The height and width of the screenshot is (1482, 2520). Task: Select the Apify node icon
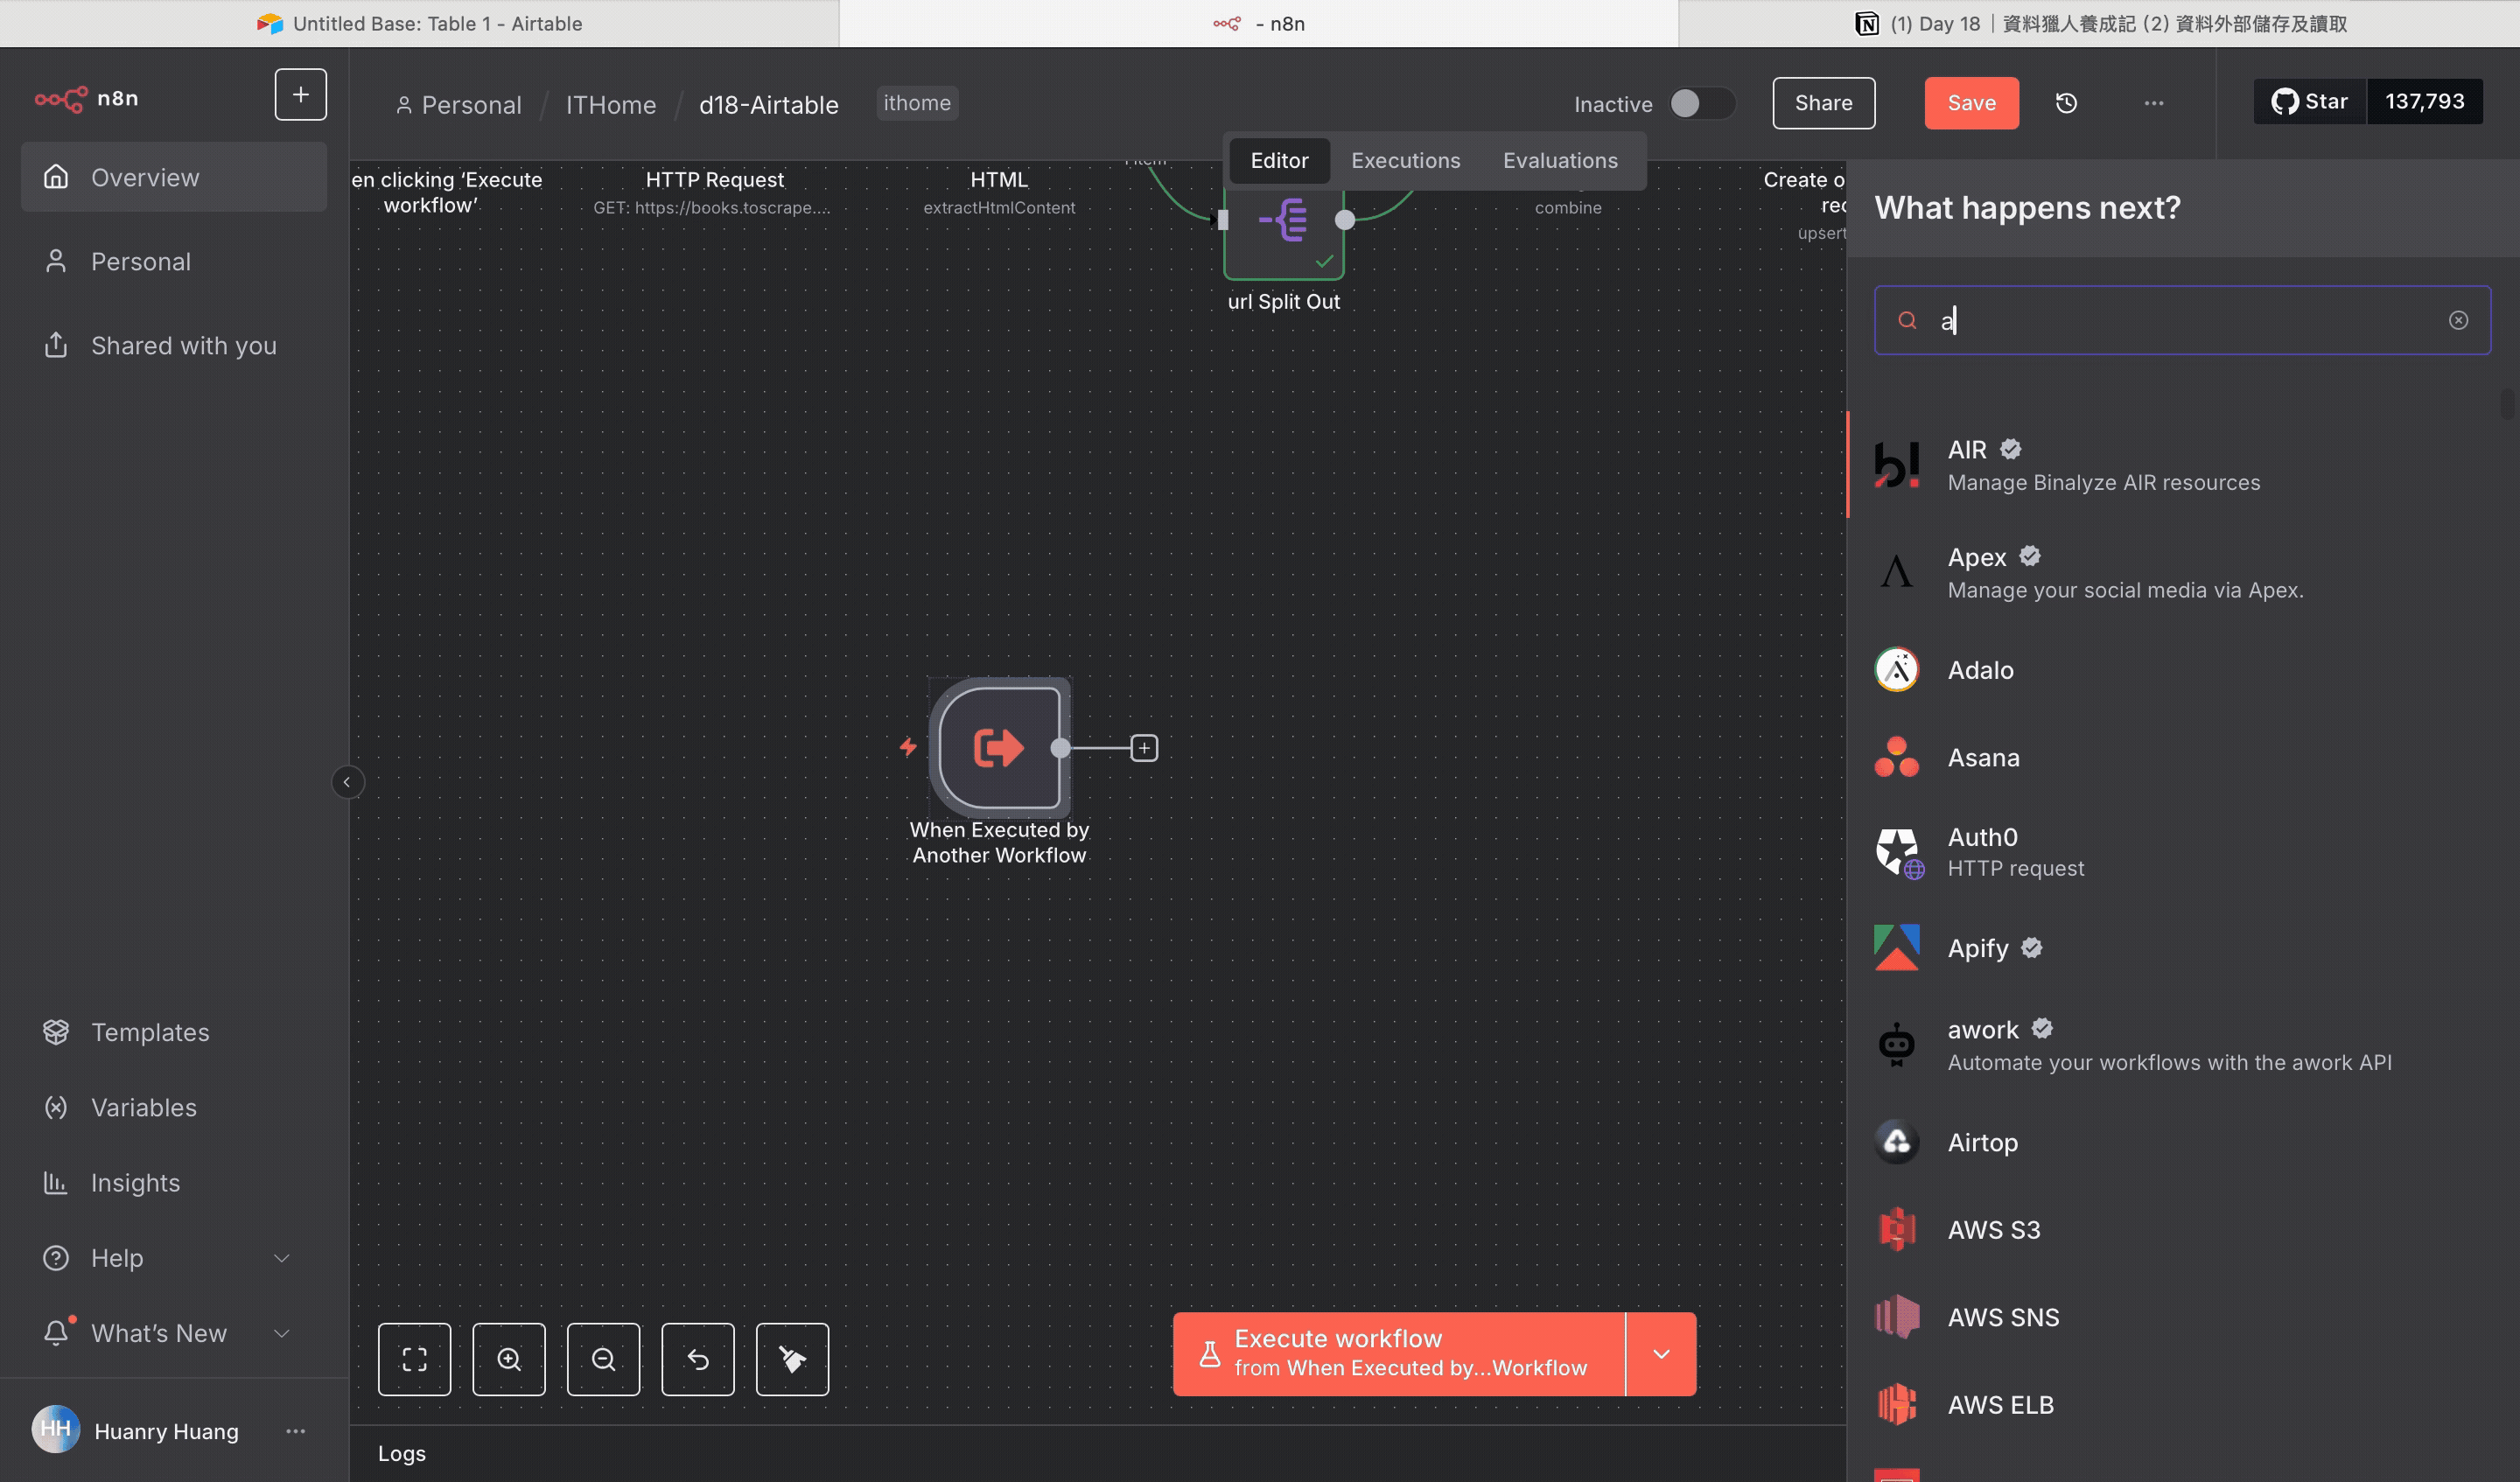pyautogui.click(x=1896, y=948)
